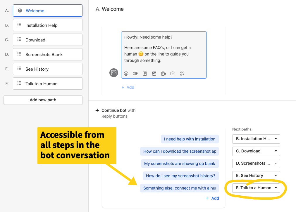Select the Welcome path in the sidebar

48,11
